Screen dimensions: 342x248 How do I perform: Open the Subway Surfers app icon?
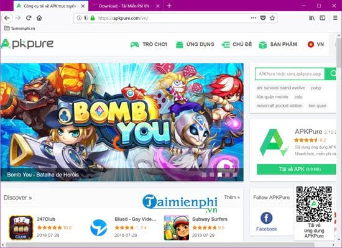click(x=176, y=227)
